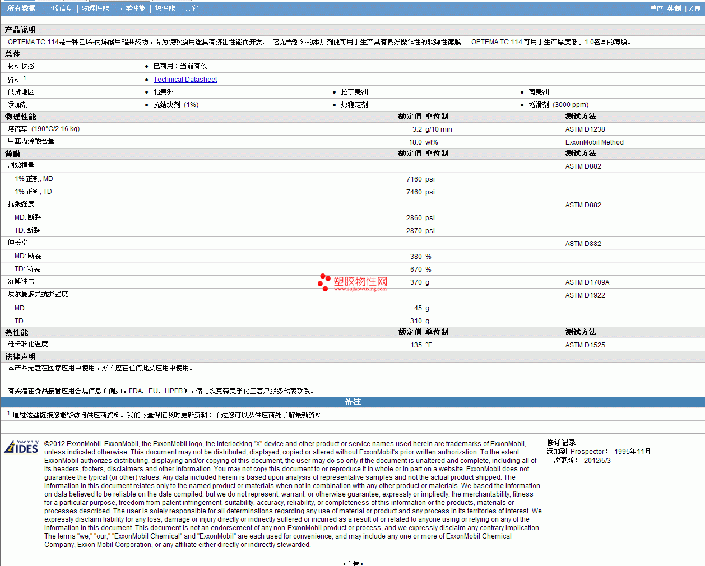Click ASTM D1238 test method
Viewport: 705px width, 566px height.
tap(585, 129)
